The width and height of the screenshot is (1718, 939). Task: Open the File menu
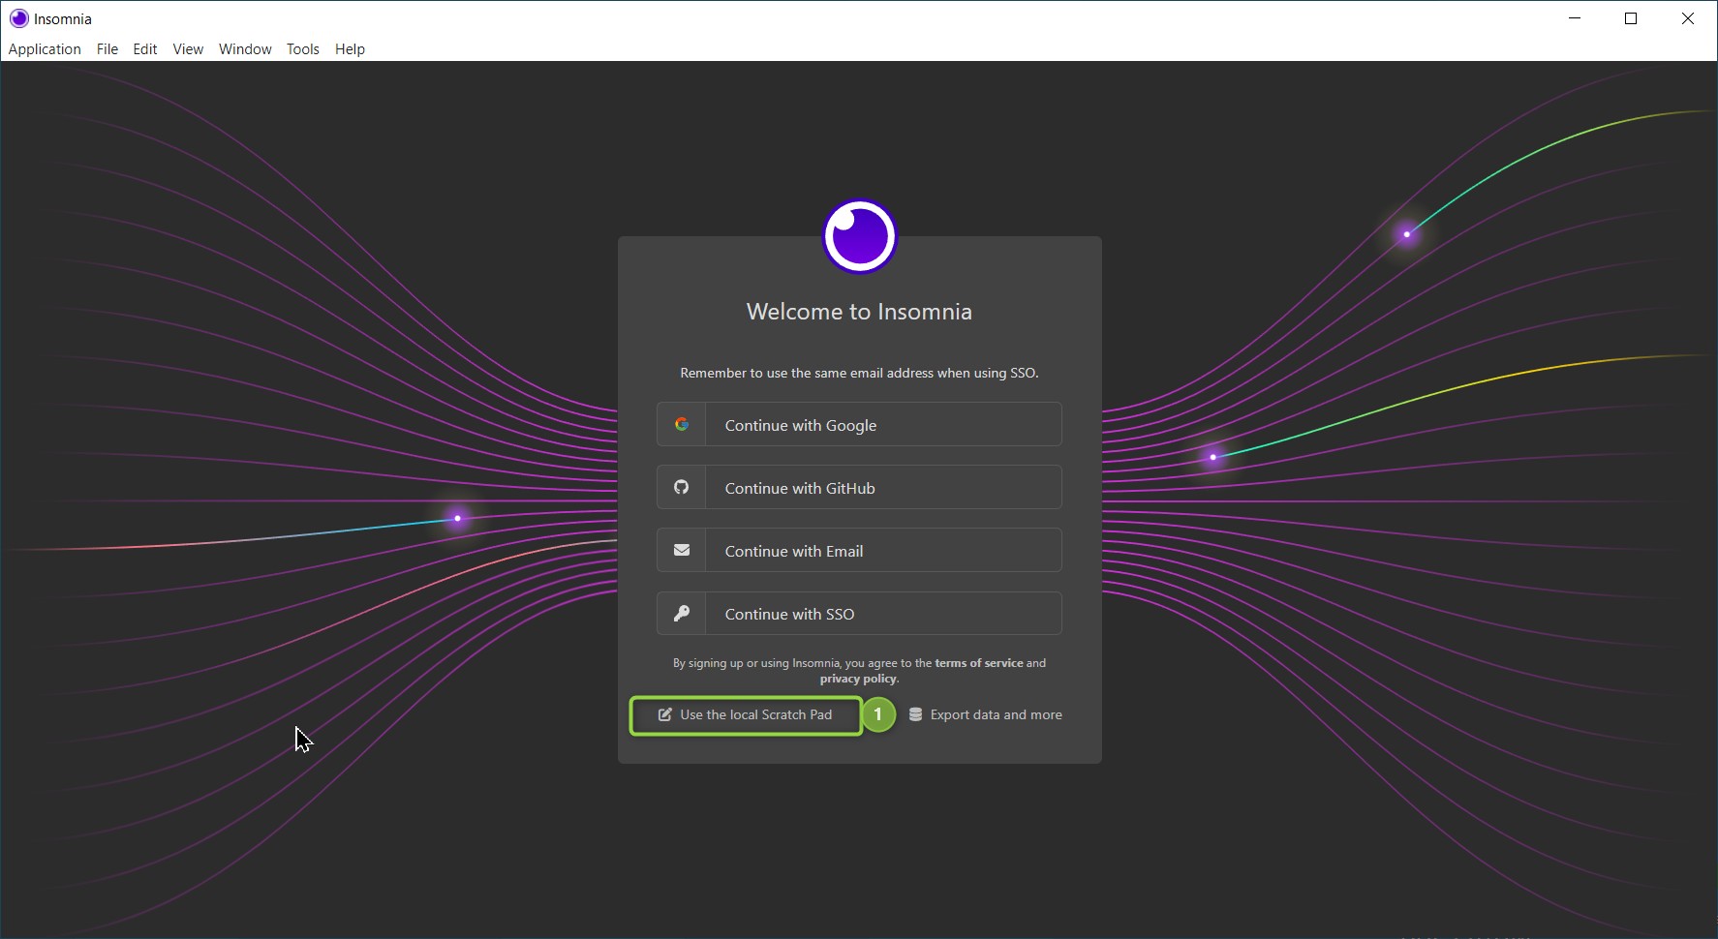pos(107,49)
